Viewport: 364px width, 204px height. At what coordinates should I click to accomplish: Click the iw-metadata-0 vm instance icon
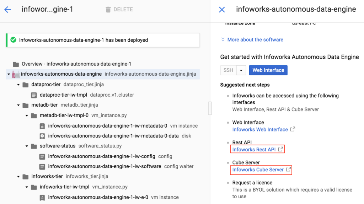[x=42, y=126]
